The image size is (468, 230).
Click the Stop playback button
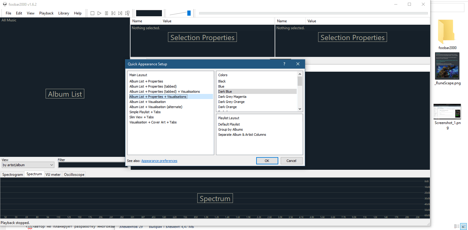[92, 13]
